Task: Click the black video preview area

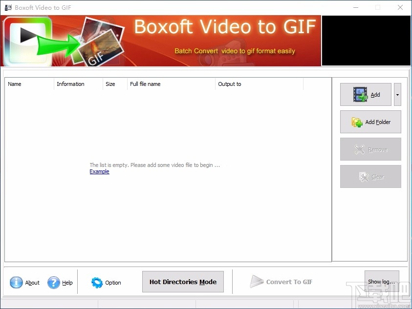Action: click(366, 41)
